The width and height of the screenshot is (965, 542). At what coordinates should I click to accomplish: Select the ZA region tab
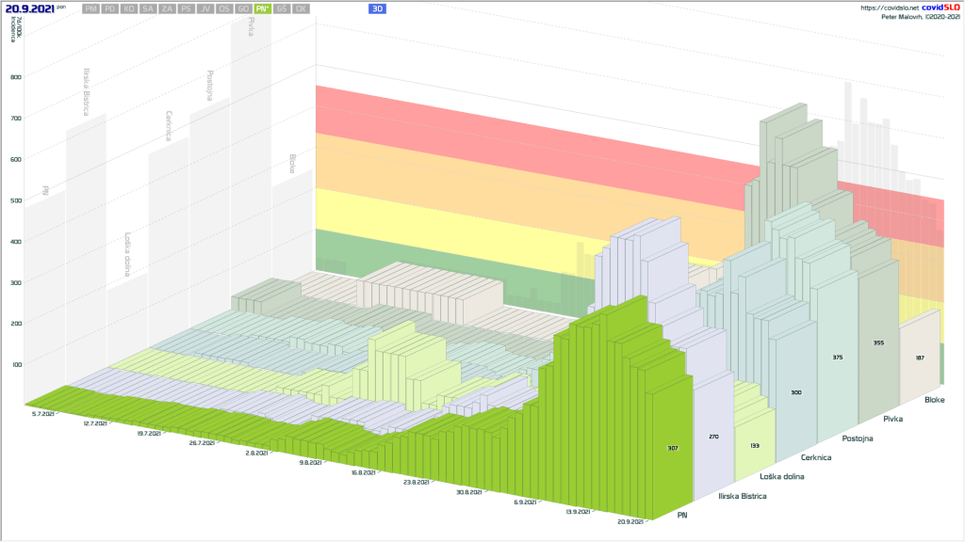pos(167,8)
